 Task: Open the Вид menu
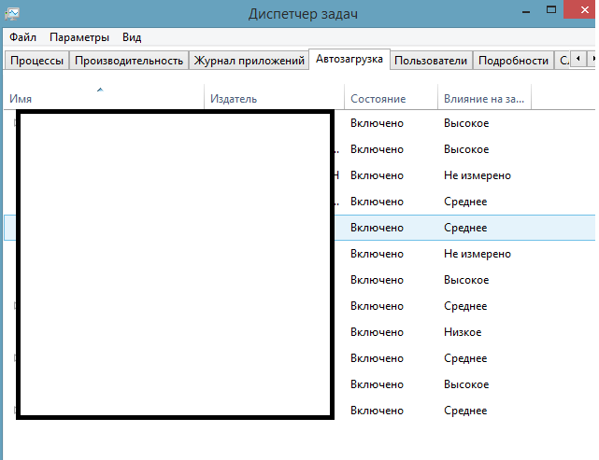(132, 37)
